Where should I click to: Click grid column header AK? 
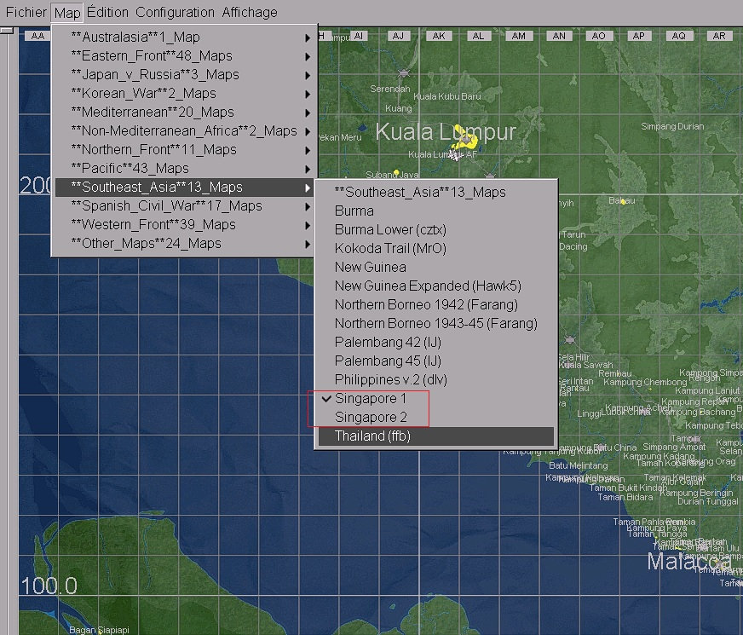coord(439,36)
